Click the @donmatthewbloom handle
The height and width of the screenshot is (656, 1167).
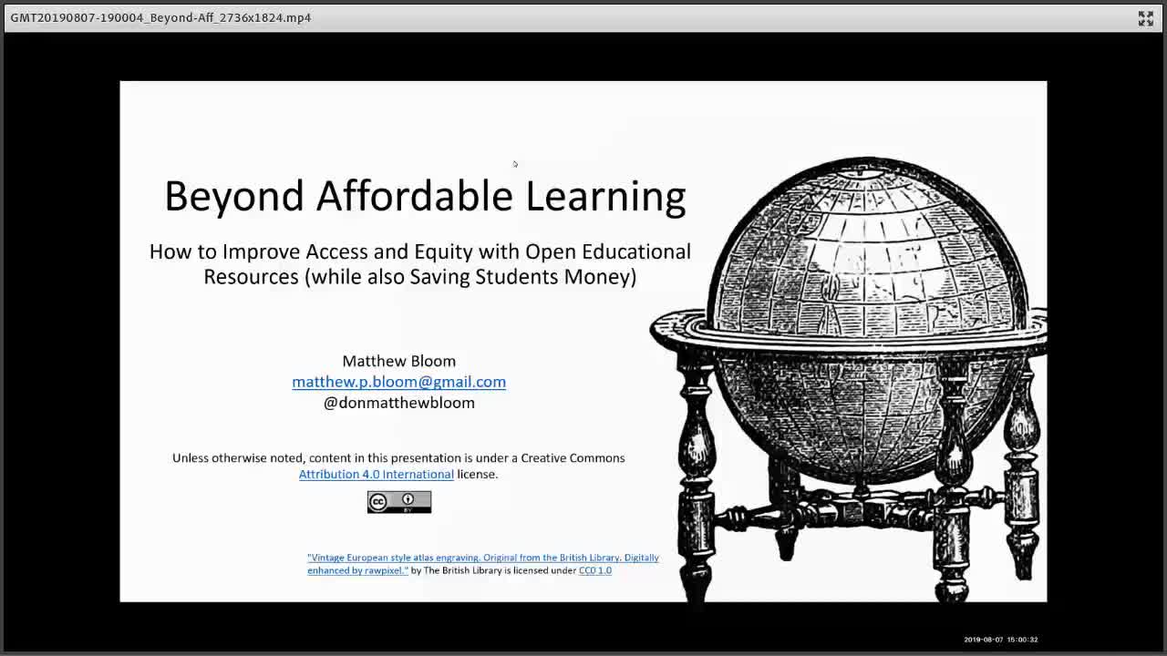click(398, 403)
